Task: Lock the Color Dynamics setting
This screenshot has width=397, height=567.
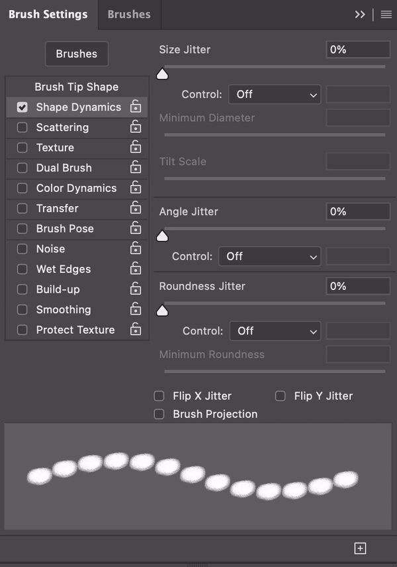Action: 136,188
